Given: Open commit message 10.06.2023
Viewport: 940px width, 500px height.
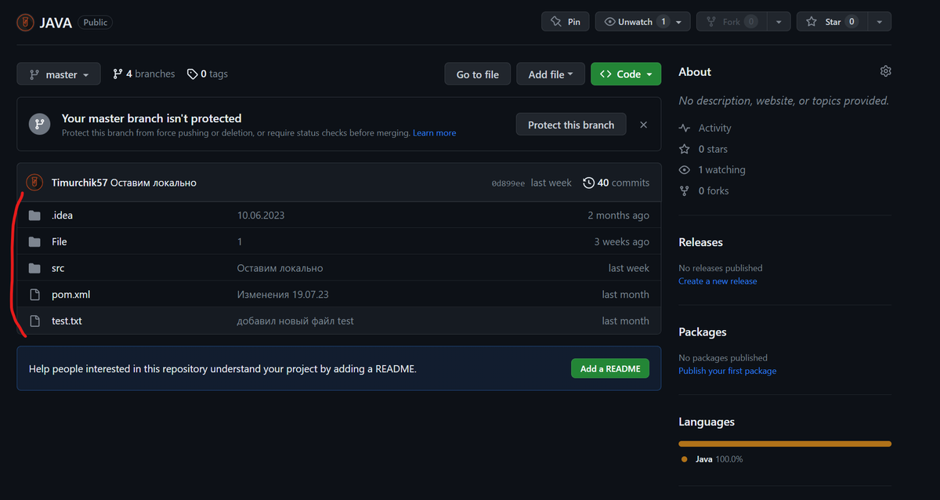Looking at the screenshot, I should tap(261, 216).
